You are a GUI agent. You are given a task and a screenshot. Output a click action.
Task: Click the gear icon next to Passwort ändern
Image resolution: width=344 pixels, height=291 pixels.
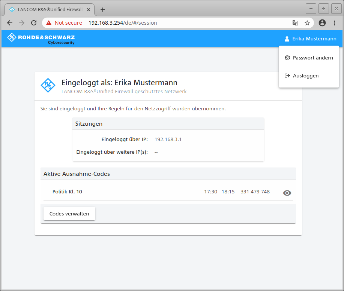287,58
